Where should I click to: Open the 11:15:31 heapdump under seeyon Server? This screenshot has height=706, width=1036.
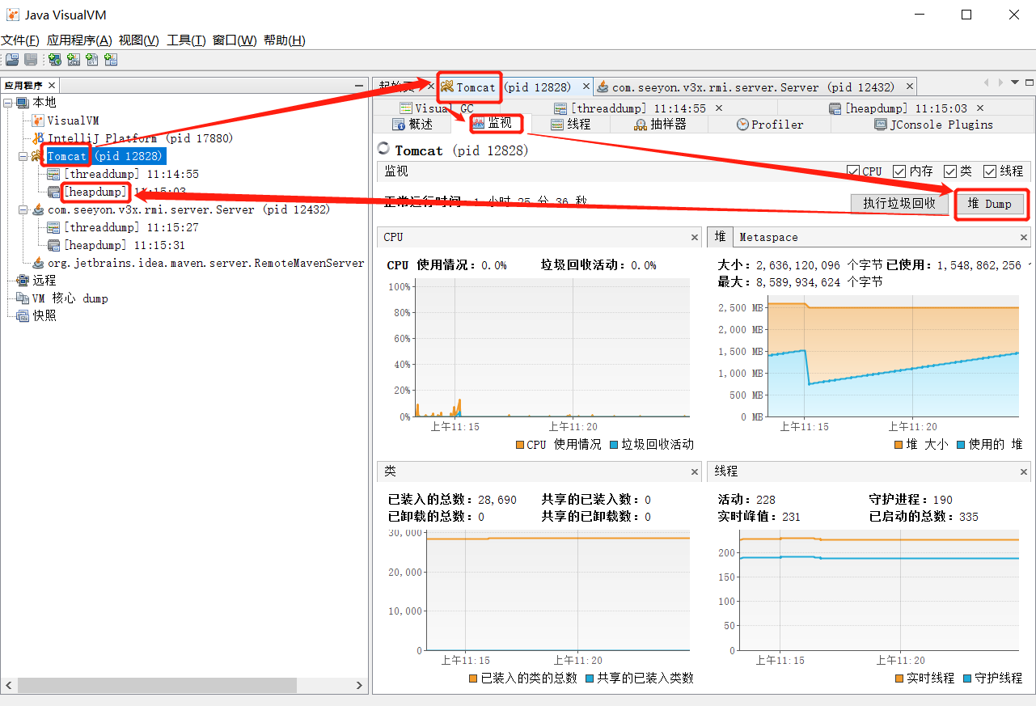[x=123, y=245]
